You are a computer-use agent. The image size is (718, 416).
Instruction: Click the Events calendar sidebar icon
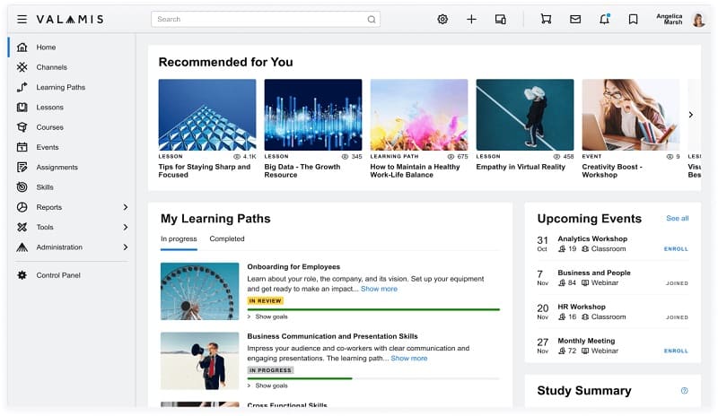pyautogui.click(x=22, y=147)
